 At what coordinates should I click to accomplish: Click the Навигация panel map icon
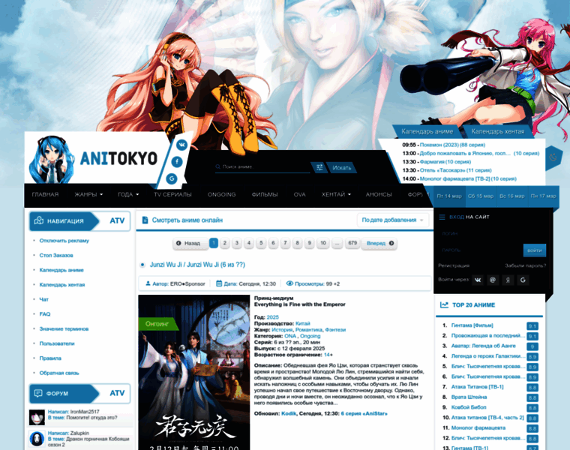38,220
